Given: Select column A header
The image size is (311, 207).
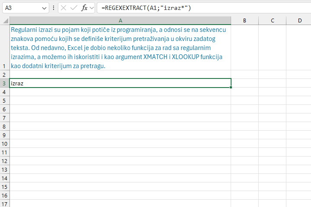Looking at the screenshot, I should (x=120, y=21).
